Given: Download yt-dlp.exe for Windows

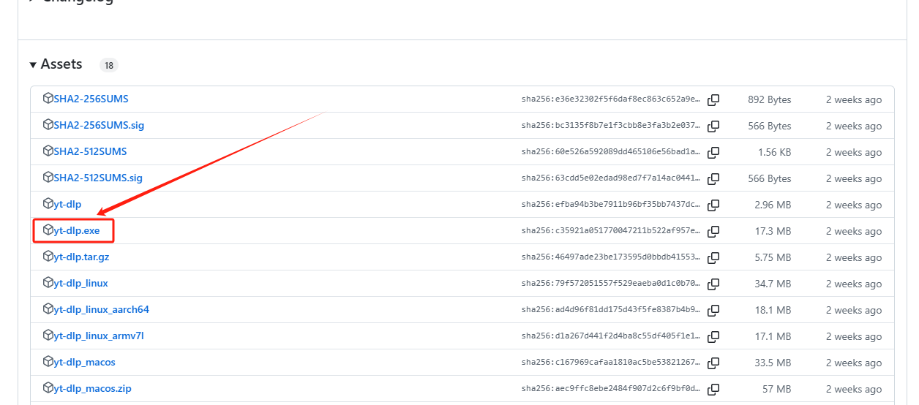Looking at the screenshot, I should tap(77, 230).
